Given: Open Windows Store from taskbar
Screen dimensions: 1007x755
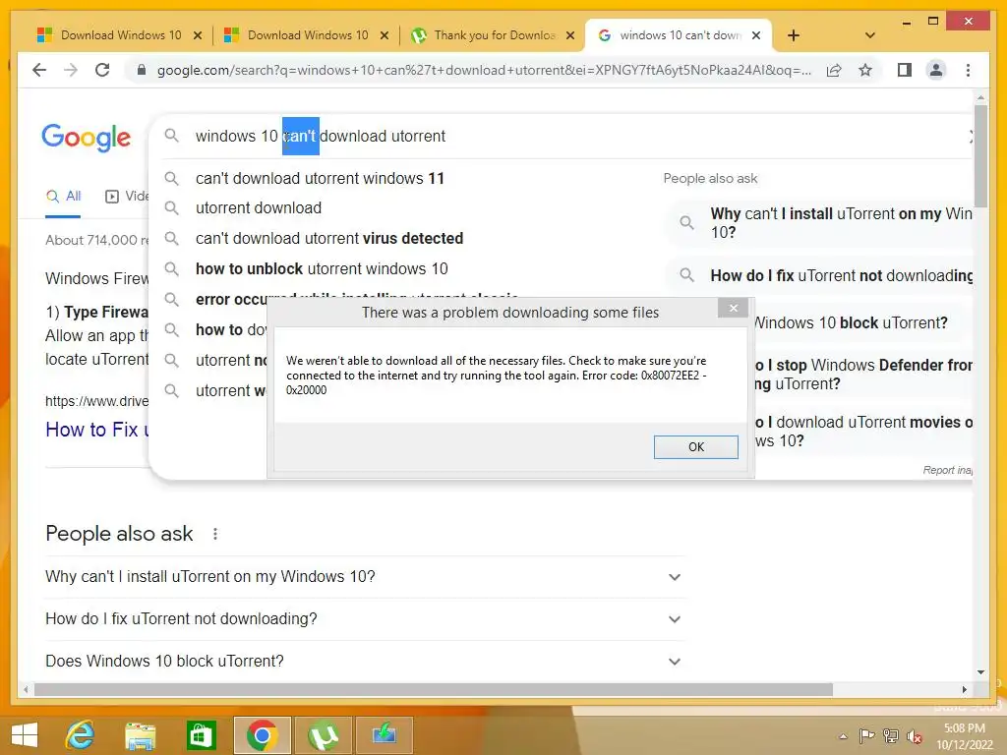Looking at the screenshot, I should (201, 735).
